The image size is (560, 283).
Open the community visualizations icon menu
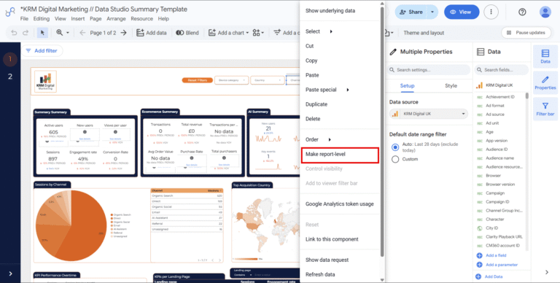point(258,33)
